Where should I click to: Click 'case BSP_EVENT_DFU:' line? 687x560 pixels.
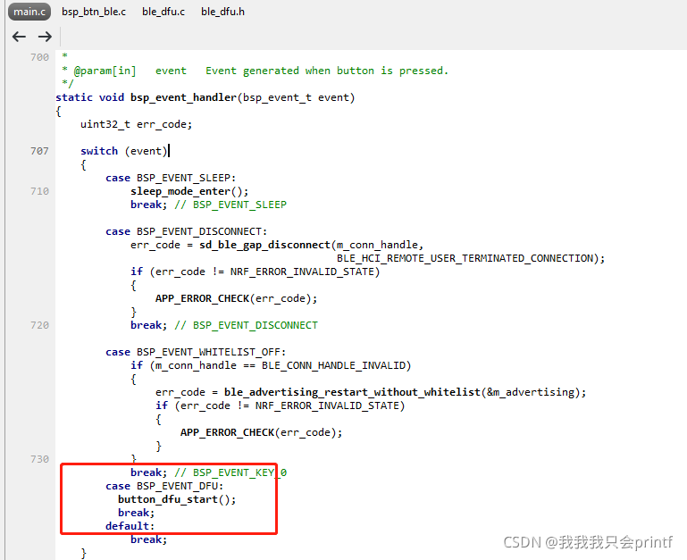164,487
